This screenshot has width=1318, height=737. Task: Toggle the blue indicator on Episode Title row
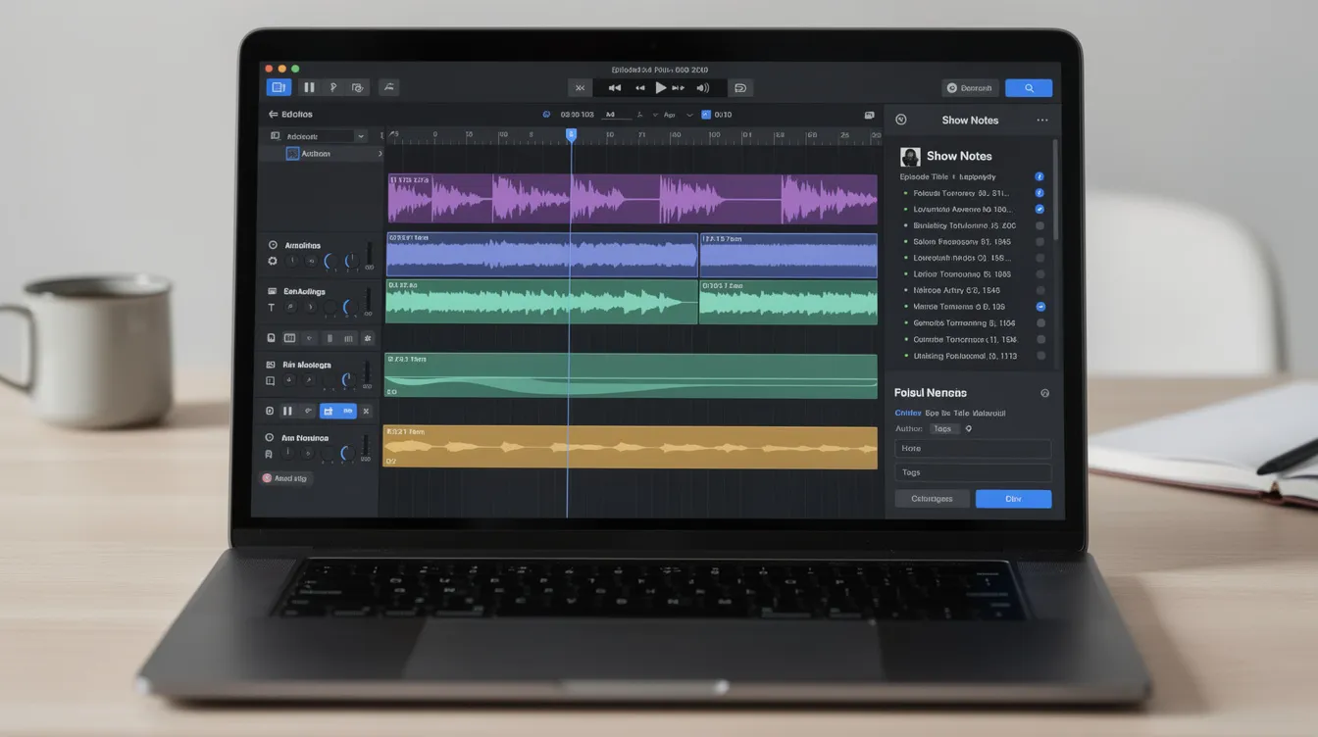pos(1039,176)
